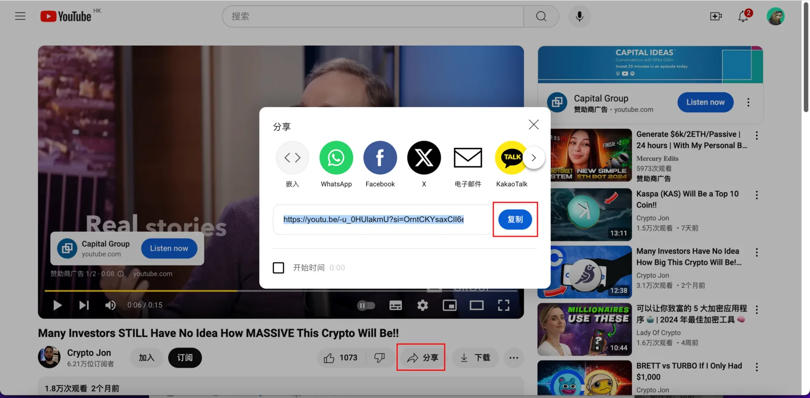Viewport: 810px width, 398px height.
Task: Toggle the autoplay switch
Action: point(366,305)
